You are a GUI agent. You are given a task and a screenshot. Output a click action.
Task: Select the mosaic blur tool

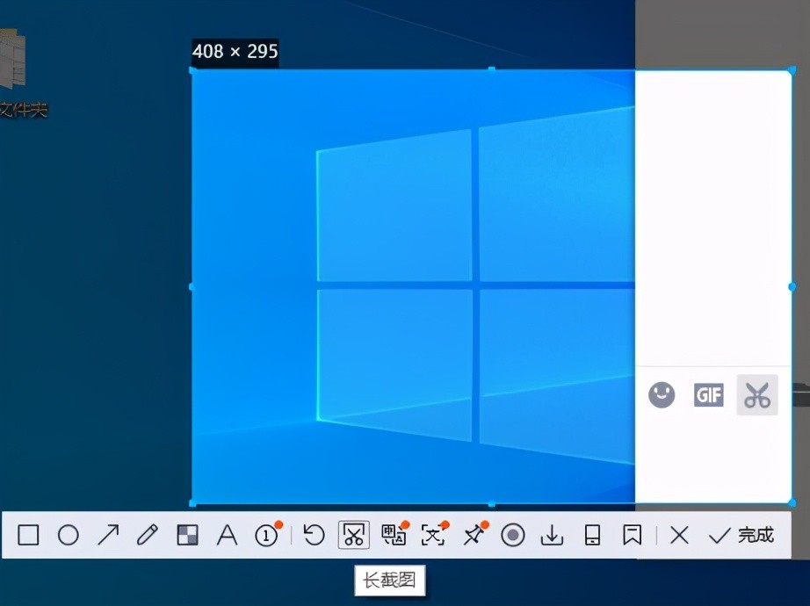pos(187,535)
